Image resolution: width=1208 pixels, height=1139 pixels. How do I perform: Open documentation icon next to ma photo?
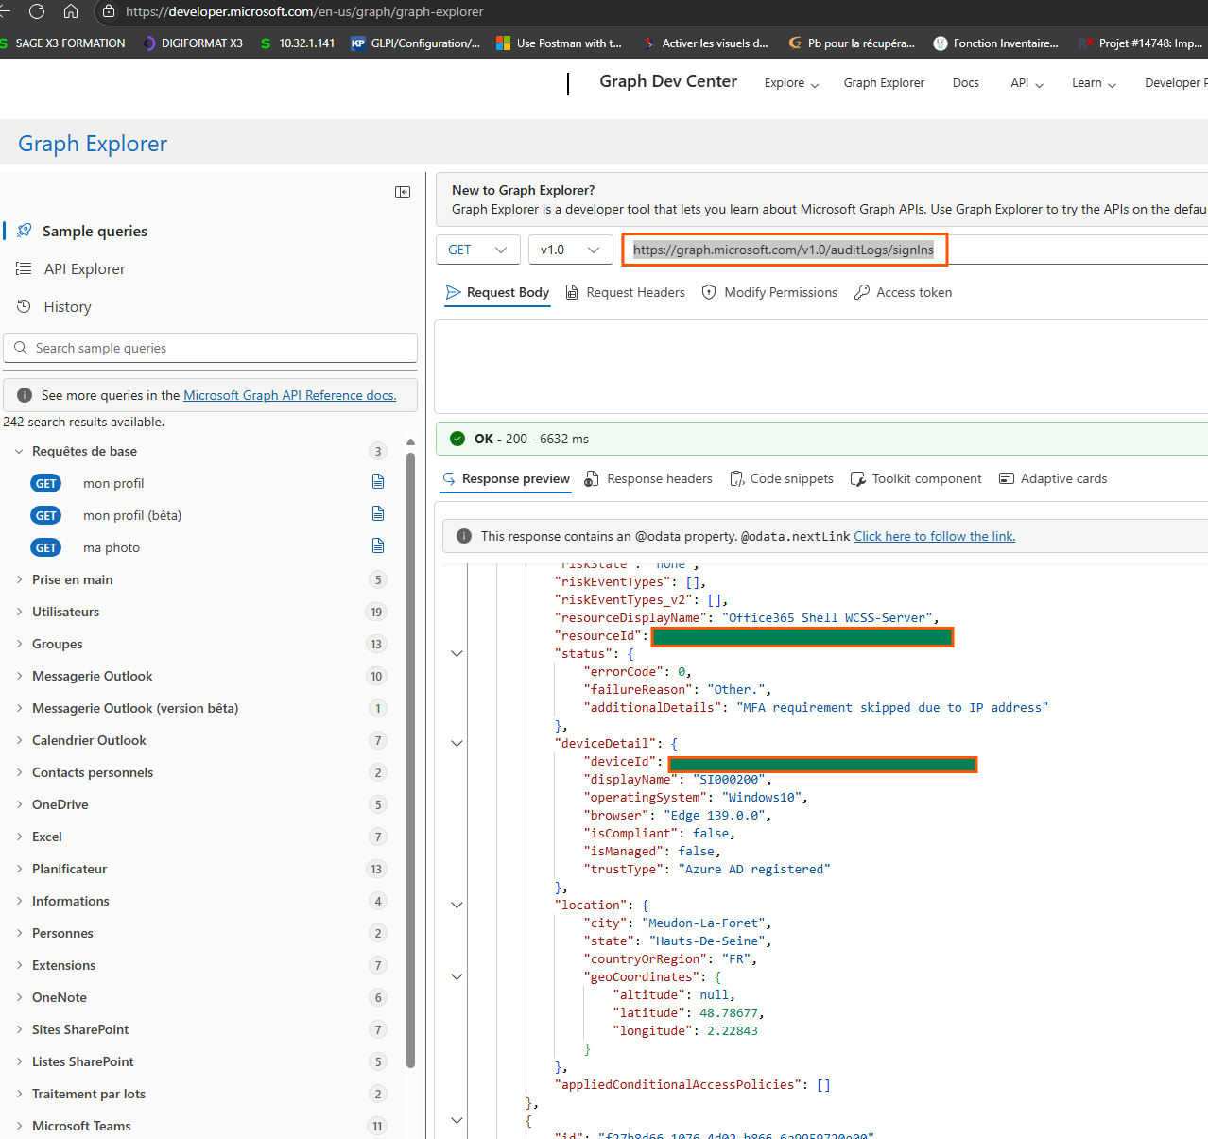378,546
